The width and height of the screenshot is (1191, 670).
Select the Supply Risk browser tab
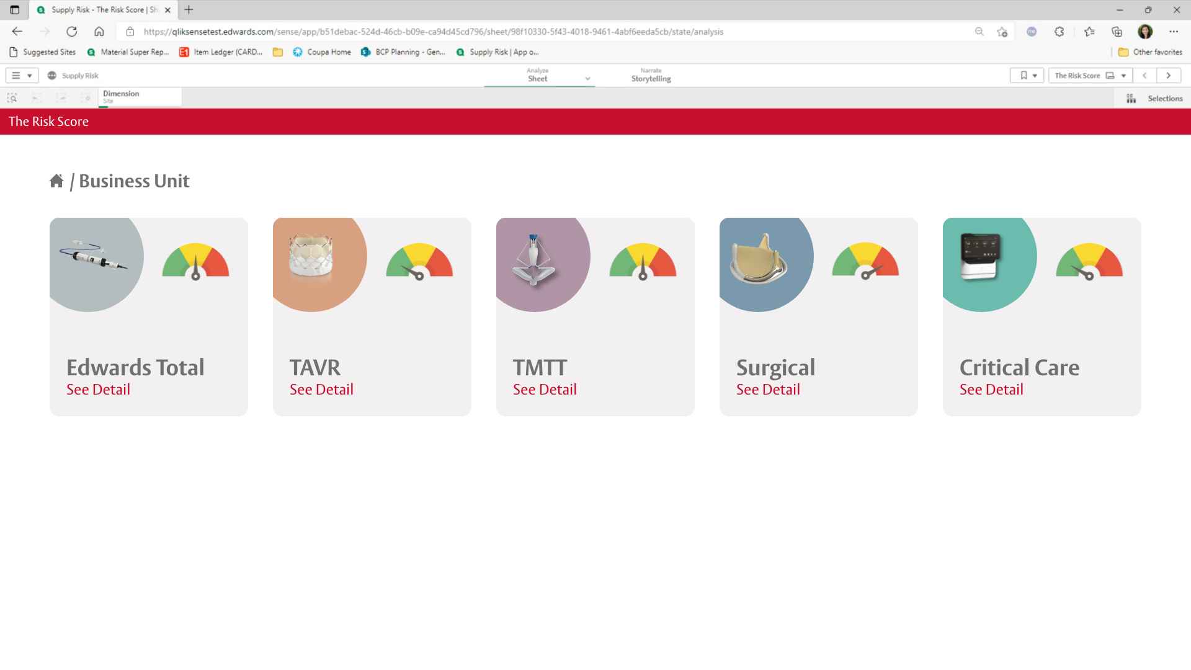coord(103,10)
